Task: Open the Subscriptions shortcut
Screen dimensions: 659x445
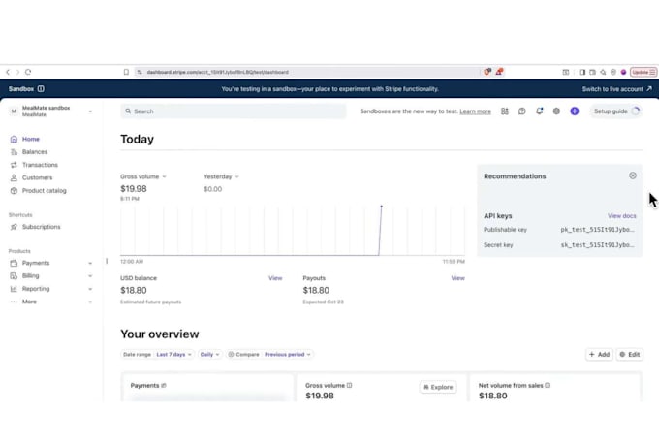Action: click(41, 227)
